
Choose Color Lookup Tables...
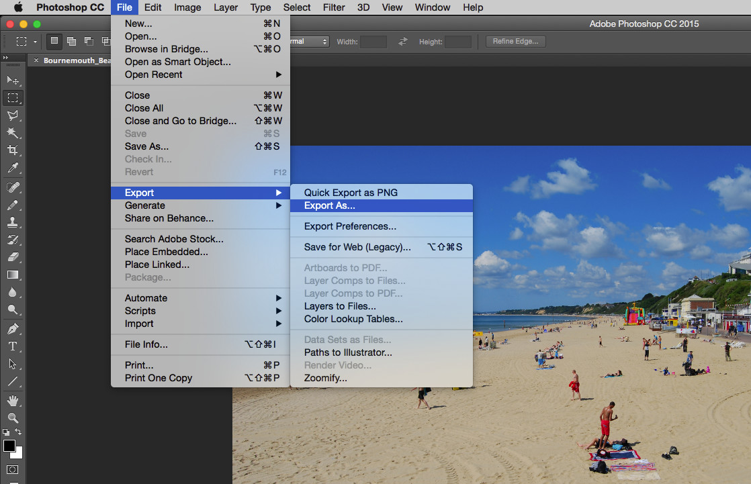(x=382, y=319)
